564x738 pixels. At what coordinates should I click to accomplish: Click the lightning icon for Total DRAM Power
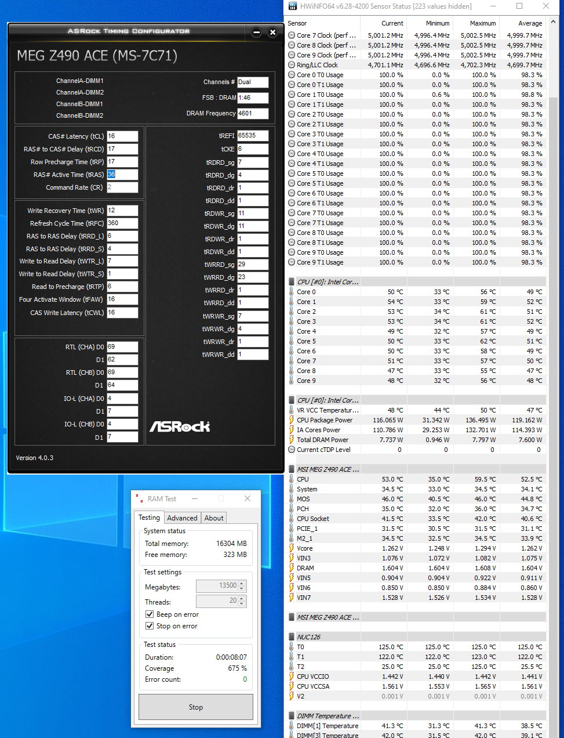(292, 440)
